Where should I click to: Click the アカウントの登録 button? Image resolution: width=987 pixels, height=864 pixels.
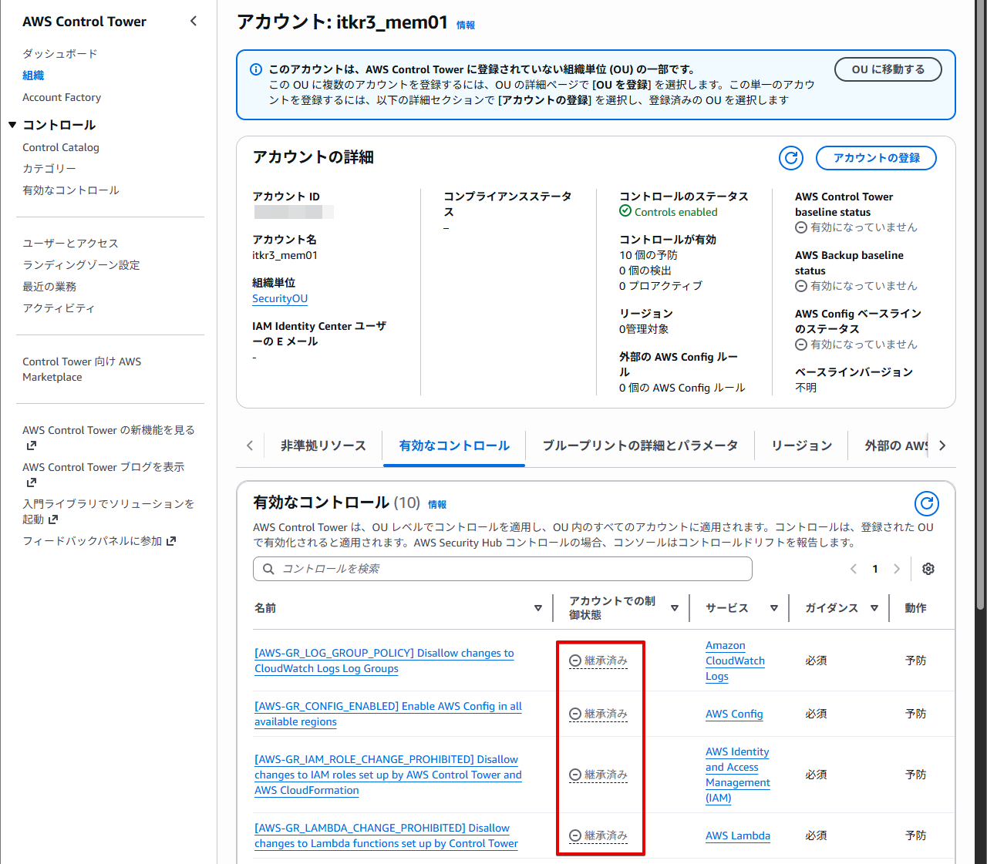point(876,158)
